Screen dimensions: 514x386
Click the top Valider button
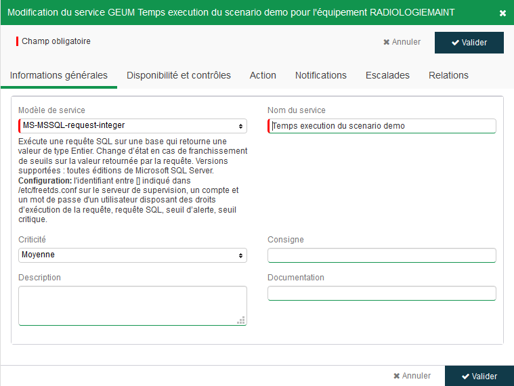[x=469, y=43]
